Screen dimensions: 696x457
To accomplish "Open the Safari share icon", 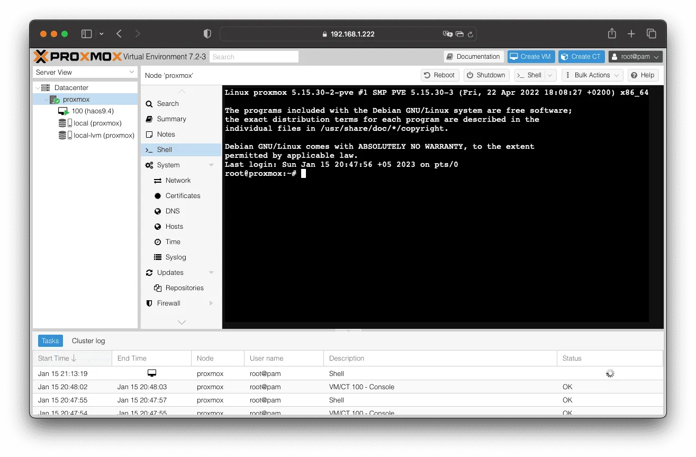I will coord(612,33).
